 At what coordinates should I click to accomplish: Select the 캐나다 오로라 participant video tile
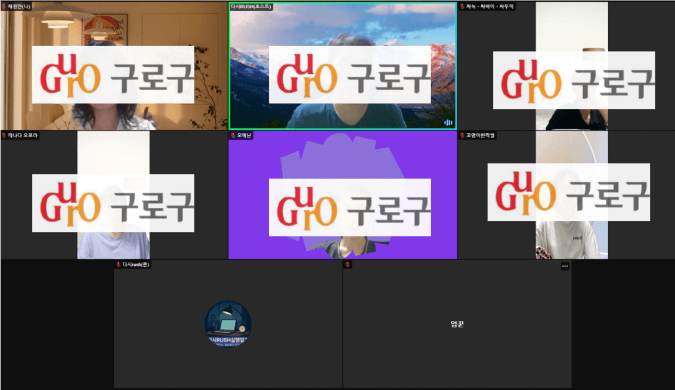click(114, 195)
